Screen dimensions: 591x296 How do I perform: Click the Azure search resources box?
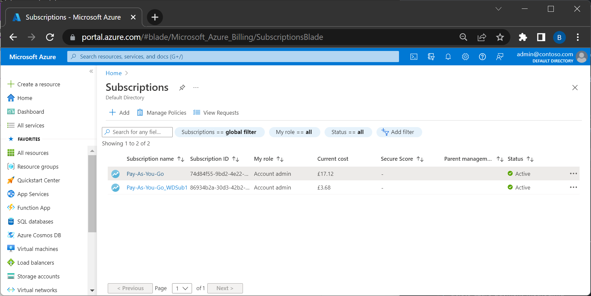(x=233, y=57)
